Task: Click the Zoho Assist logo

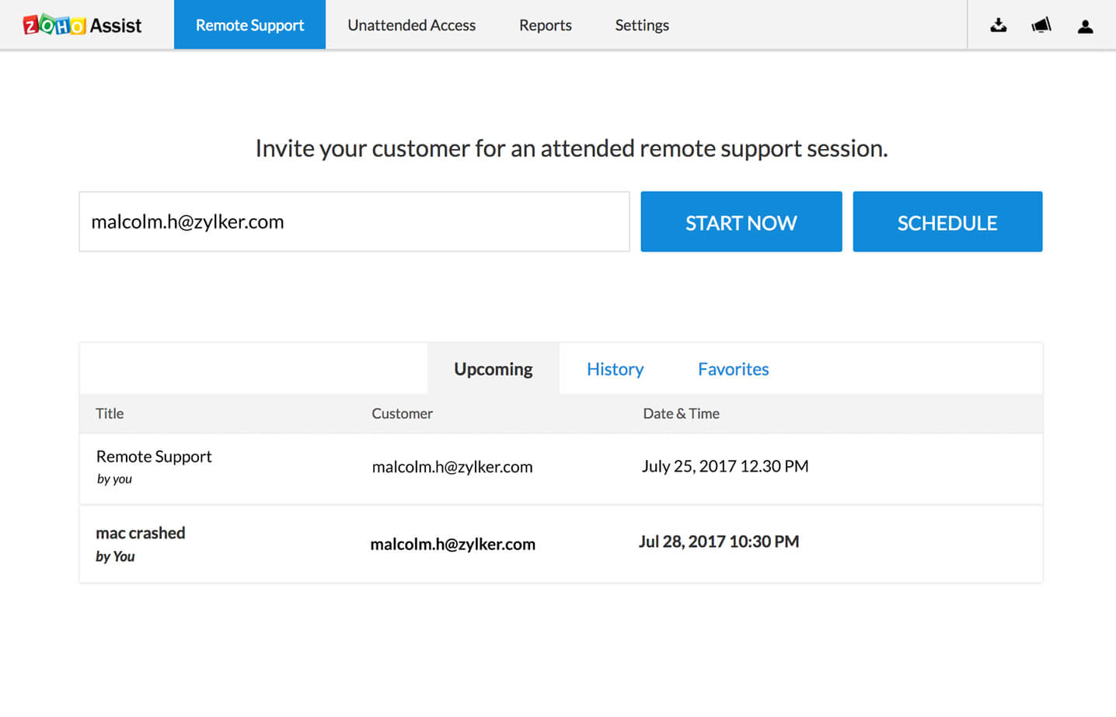Action: pyautogui.click(x=82, y=26)
